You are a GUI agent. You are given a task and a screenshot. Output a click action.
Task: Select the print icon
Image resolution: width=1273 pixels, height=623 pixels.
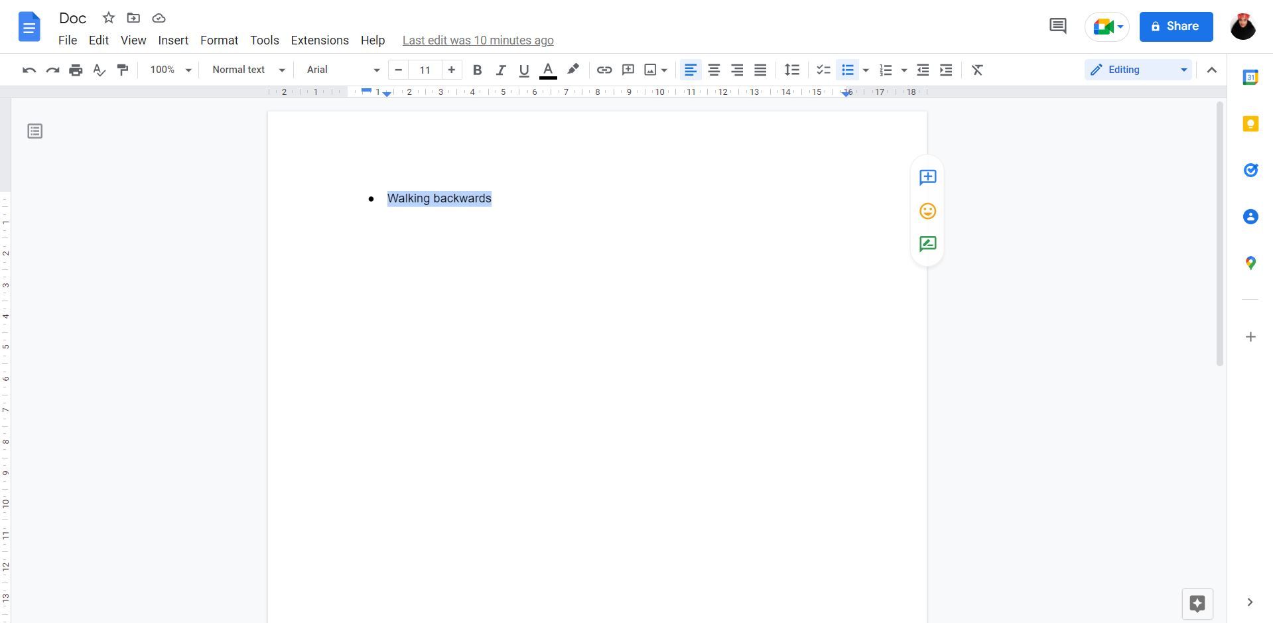coord(76,70)
